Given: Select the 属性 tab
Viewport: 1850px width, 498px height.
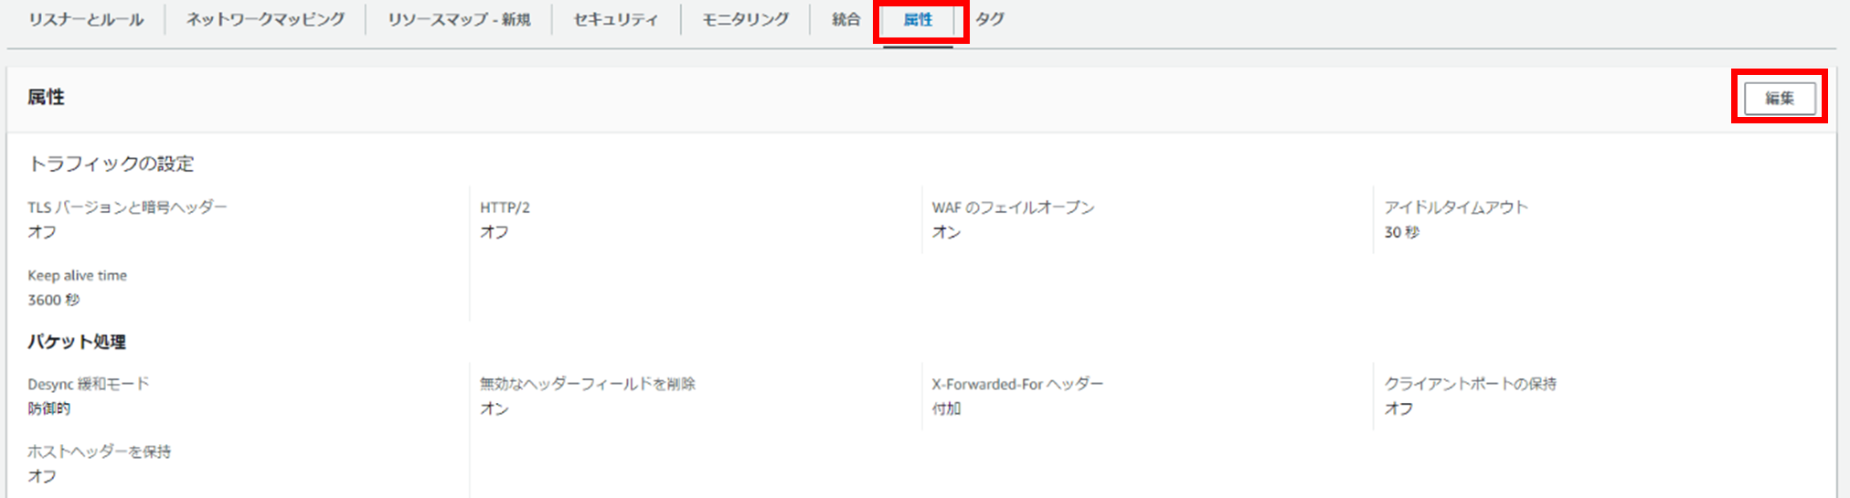Looking at the screenshot, I should tap(918, 19).
